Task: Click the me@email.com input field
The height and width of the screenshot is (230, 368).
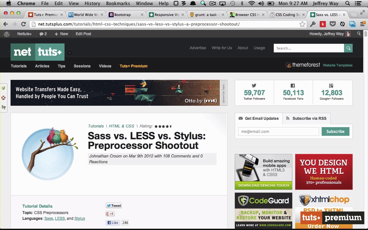Action: 278,131
